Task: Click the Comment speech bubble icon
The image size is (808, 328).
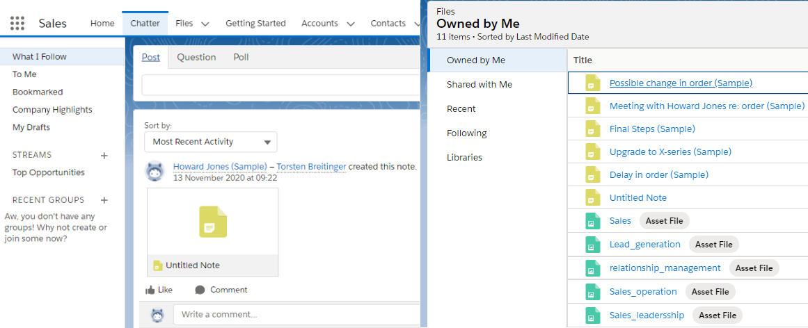Action: coord(200,290)
